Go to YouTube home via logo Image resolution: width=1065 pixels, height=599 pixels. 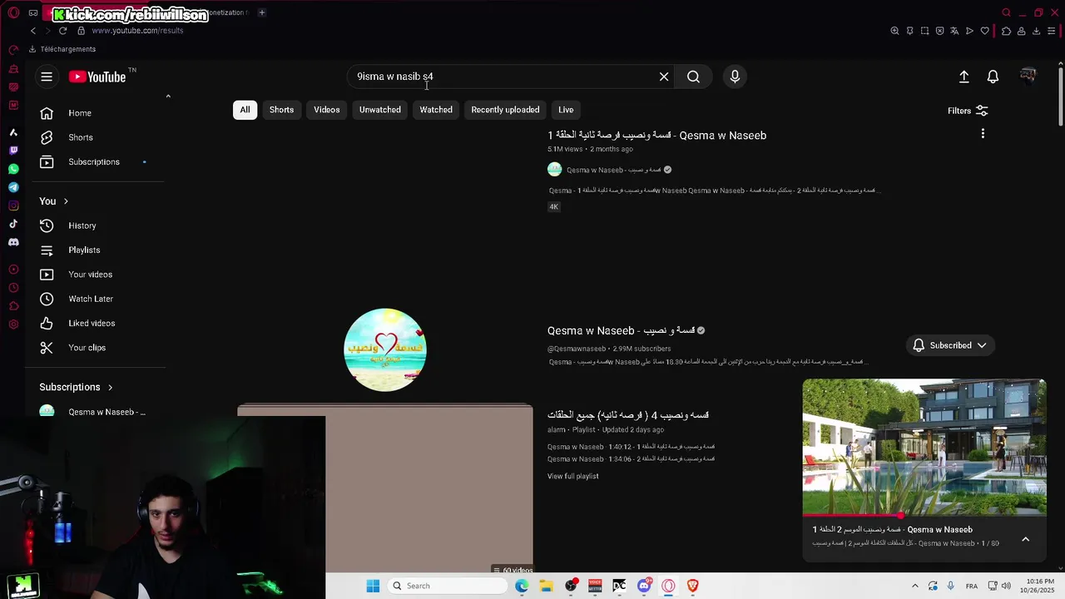97,77
